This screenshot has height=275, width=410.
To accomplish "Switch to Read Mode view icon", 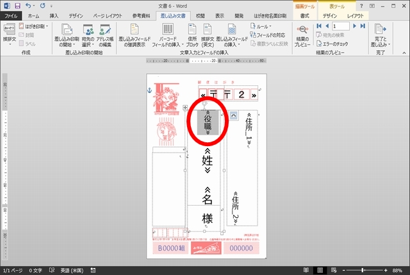I will (306, 270).
